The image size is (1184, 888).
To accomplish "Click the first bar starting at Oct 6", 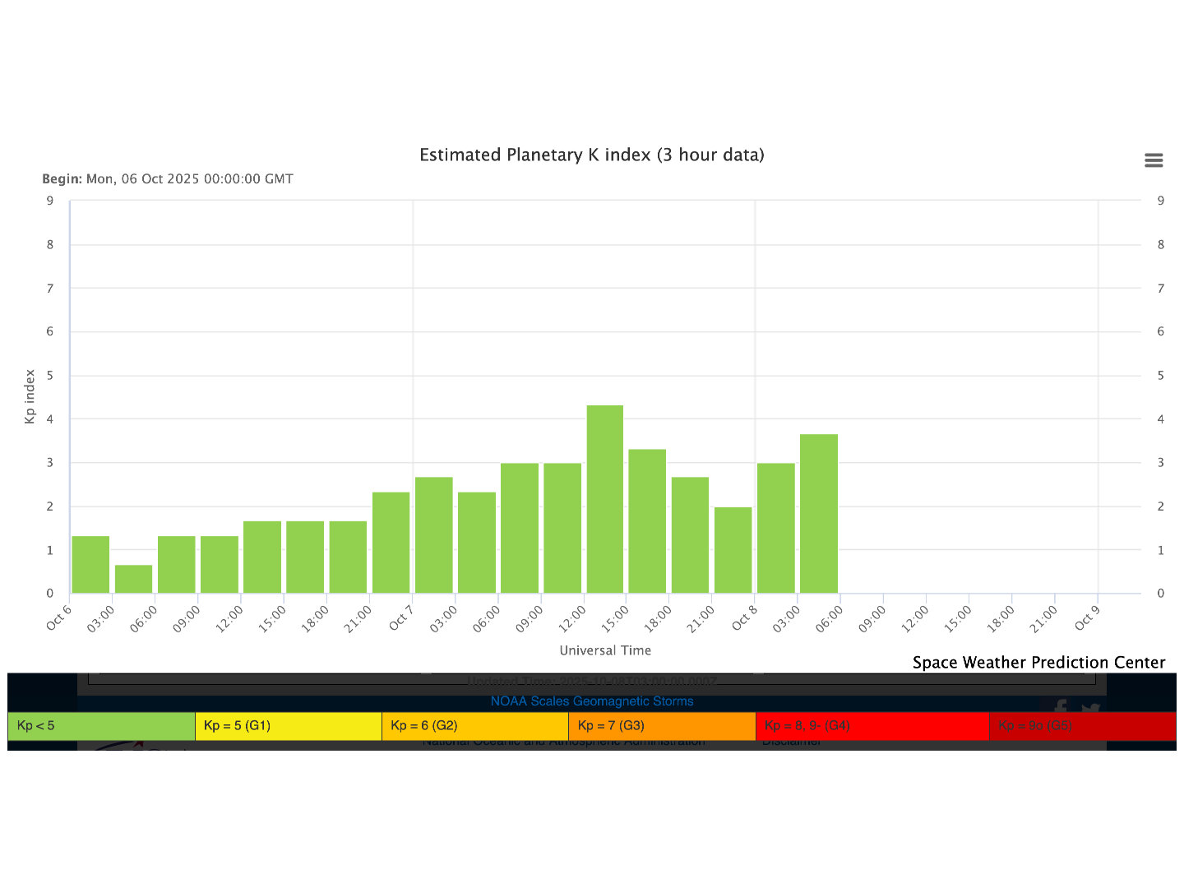I will point(90,565).
